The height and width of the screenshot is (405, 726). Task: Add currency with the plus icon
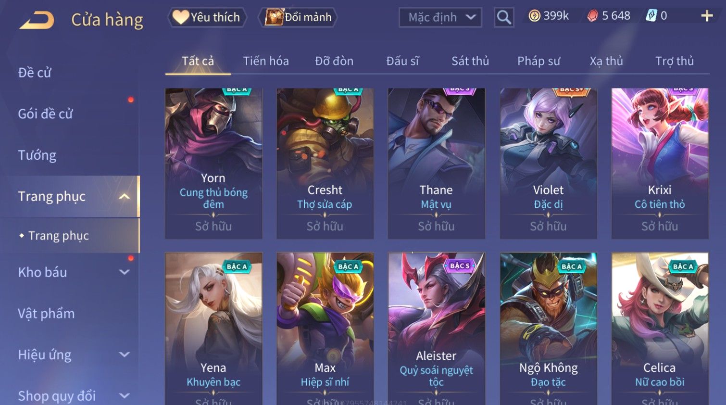click(x=707, y=16)
